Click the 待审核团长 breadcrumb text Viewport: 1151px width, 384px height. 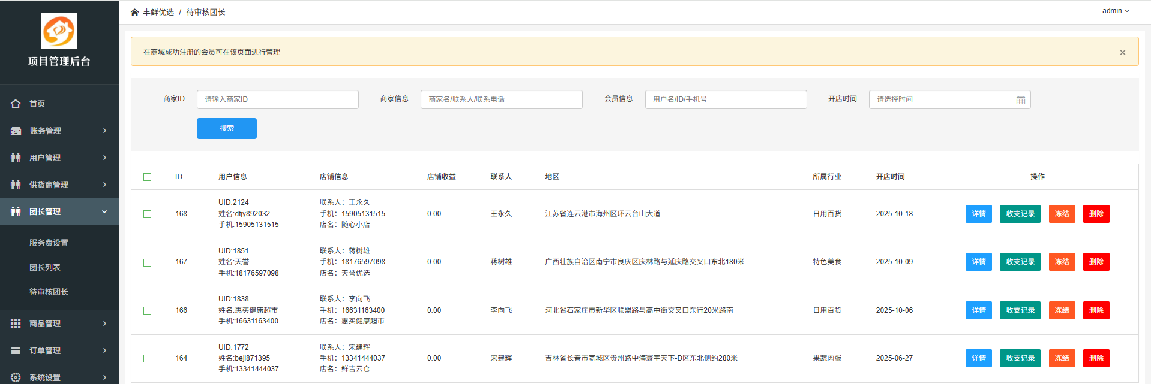pyautogui.click(x=206, y=12)
